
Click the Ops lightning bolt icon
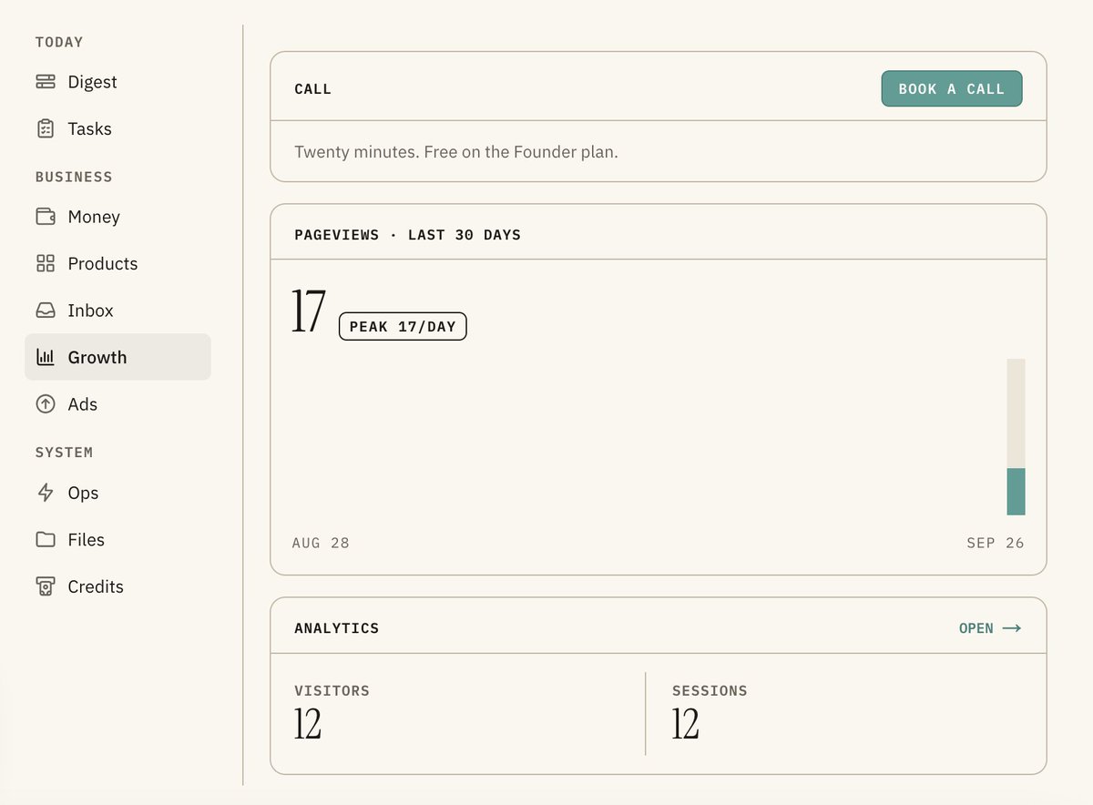(x=46, y=493)
